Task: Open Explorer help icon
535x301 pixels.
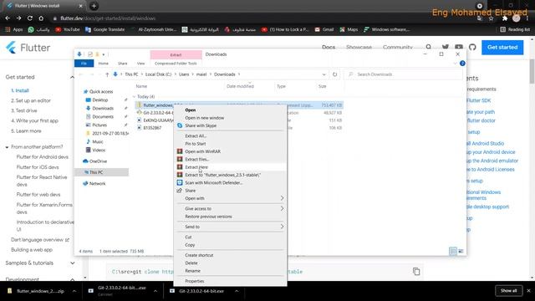Action: click(462, 64)
